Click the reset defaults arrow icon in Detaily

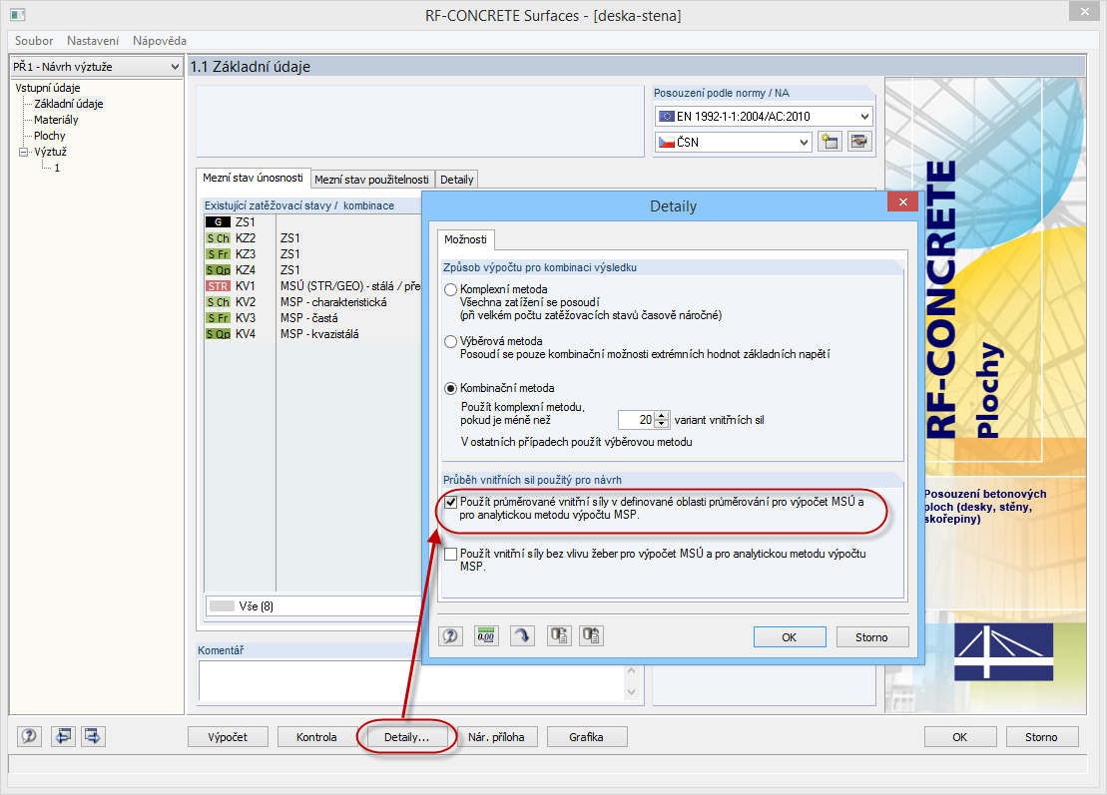(x=522, y=636)
